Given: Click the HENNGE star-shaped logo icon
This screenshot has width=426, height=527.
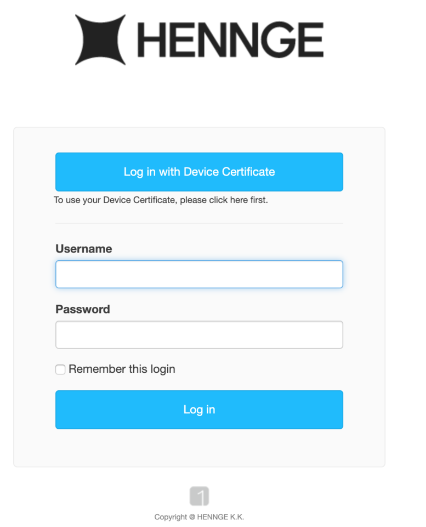Looking at the screenshot, I should tap(100, 40).
